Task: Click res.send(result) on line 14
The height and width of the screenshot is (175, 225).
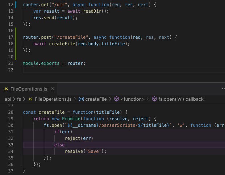Action: [x=54, y=18]
